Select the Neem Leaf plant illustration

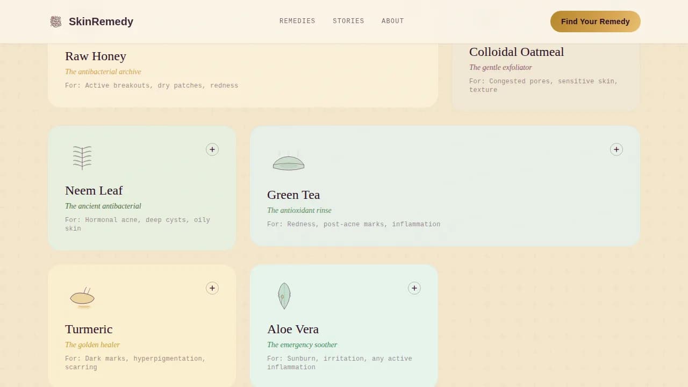82,157
